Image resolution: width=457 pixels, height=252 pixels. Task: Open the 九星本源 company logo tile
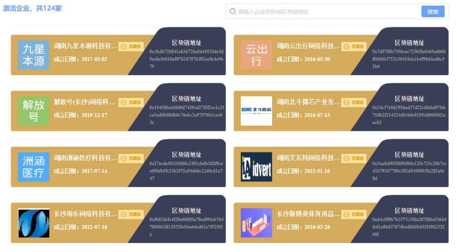tap(33, 55)
